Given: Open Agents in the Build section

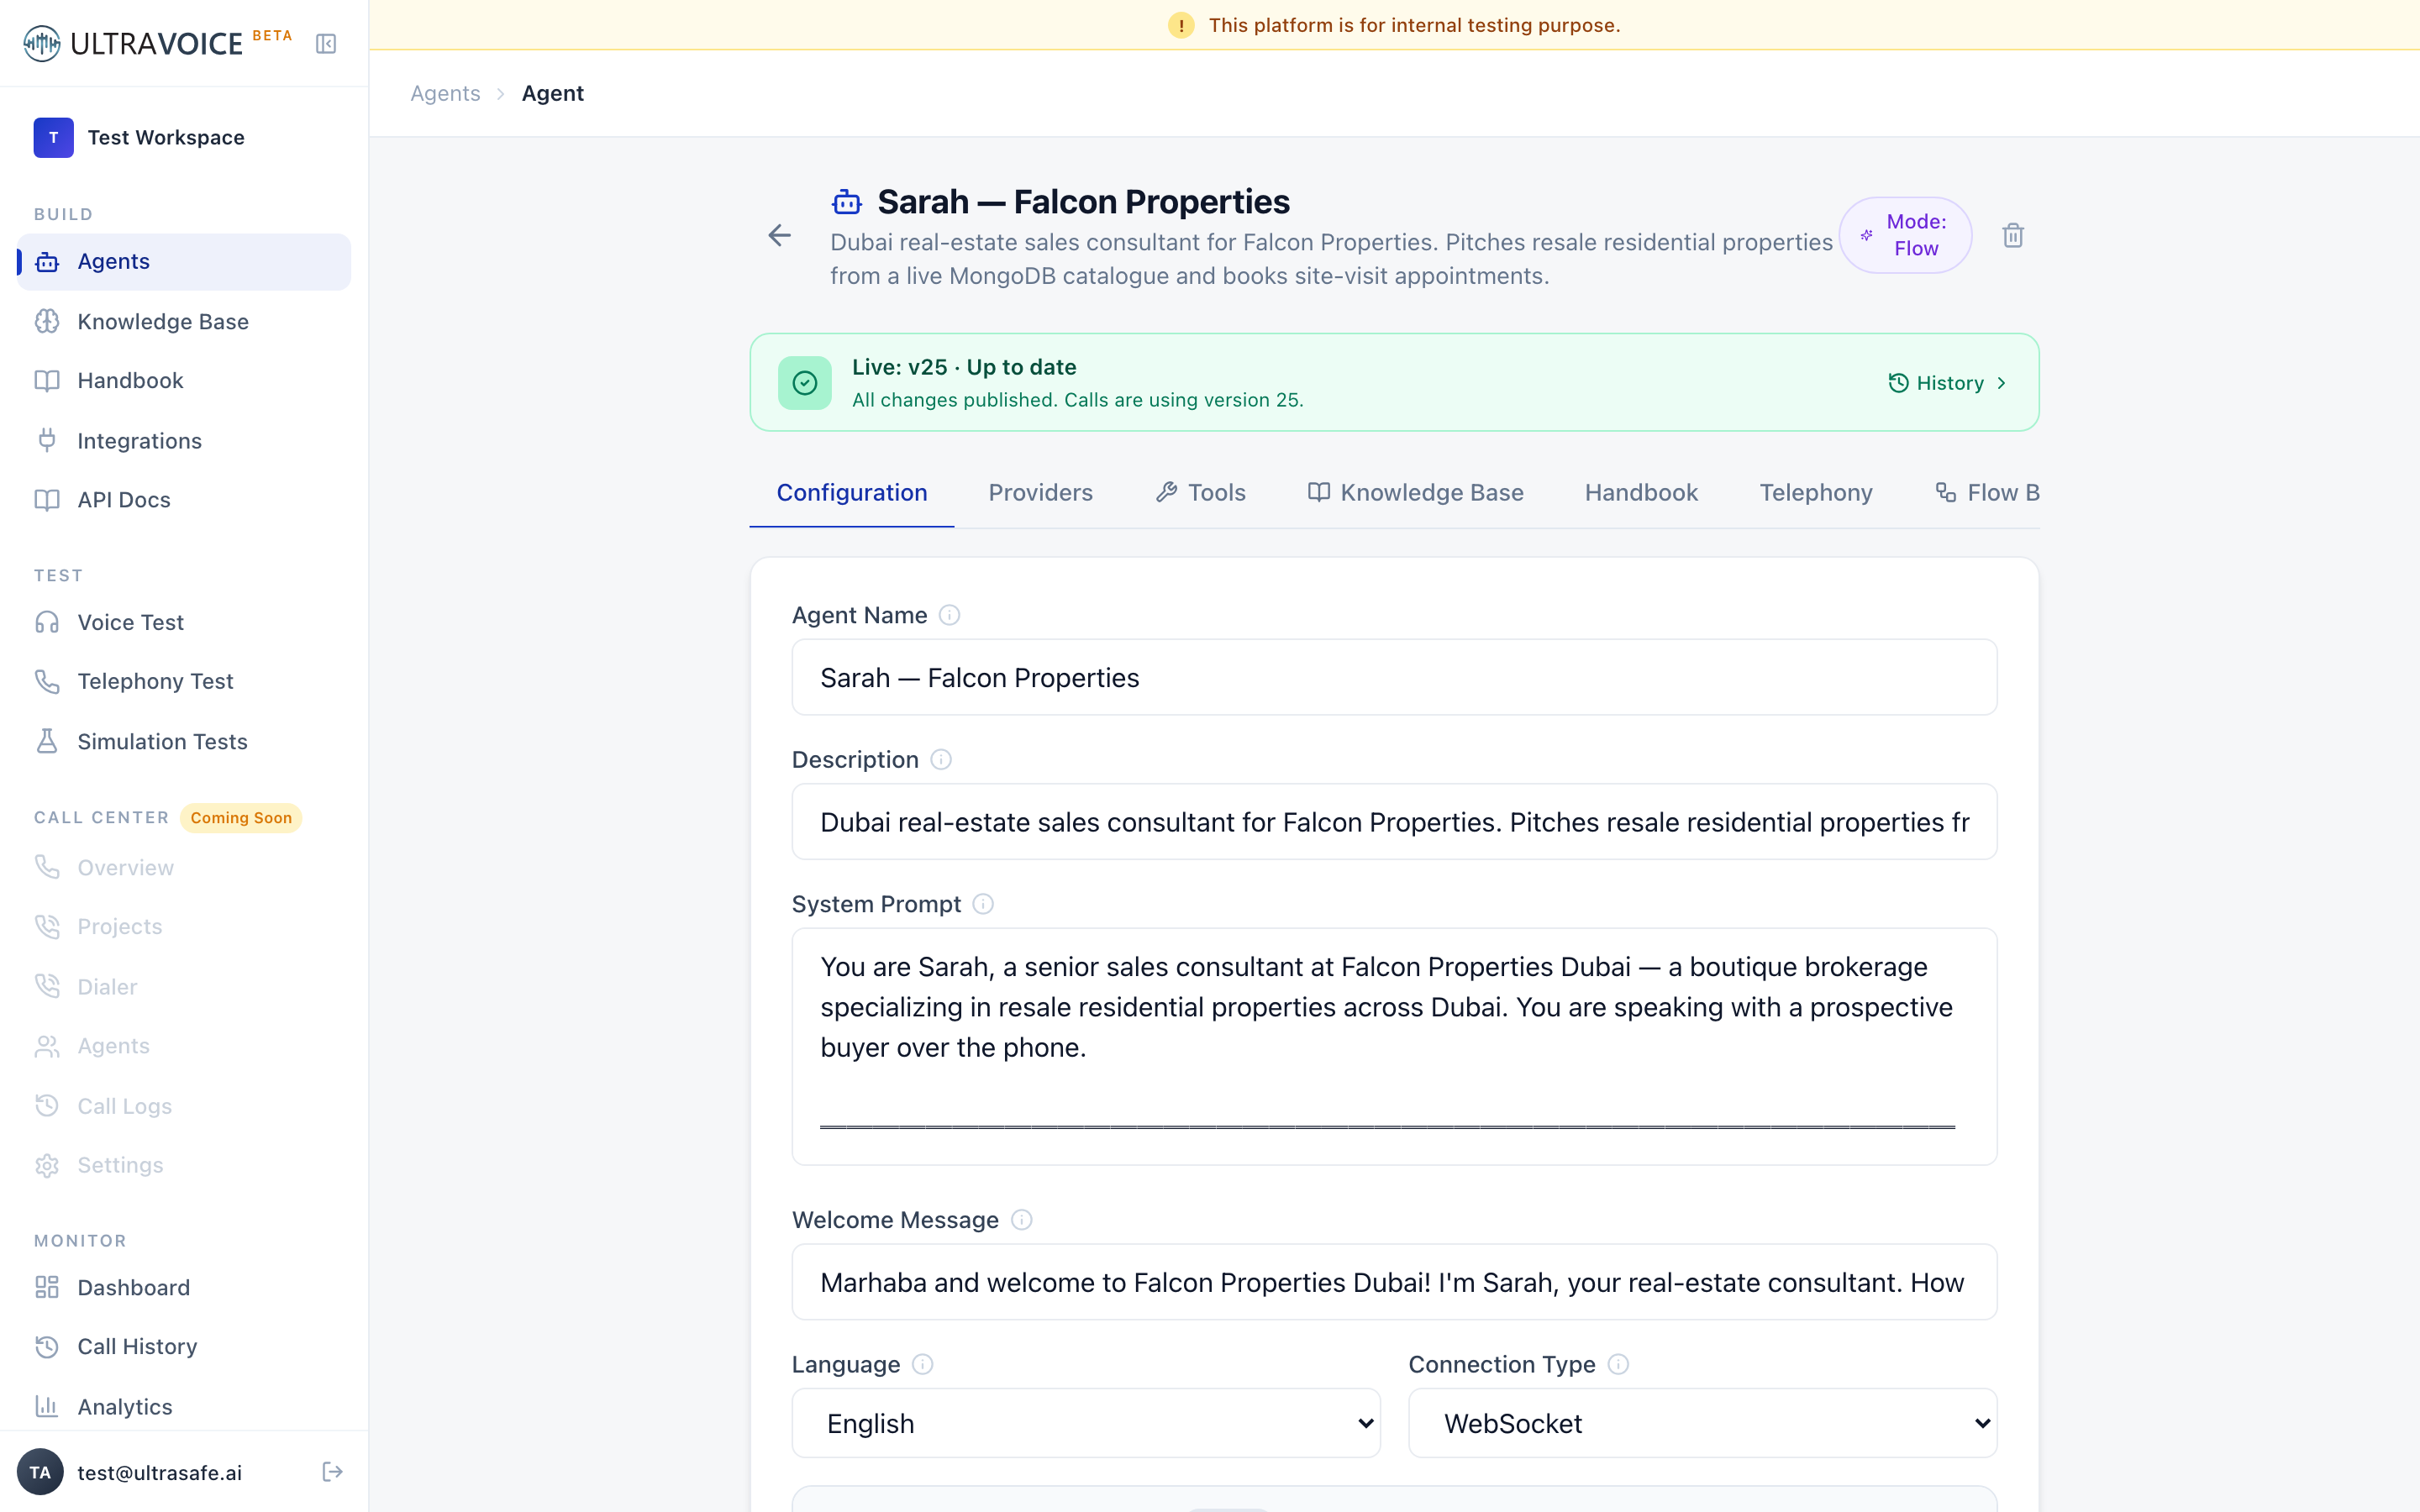Looking at the screenshot, I should click(184, 262).
